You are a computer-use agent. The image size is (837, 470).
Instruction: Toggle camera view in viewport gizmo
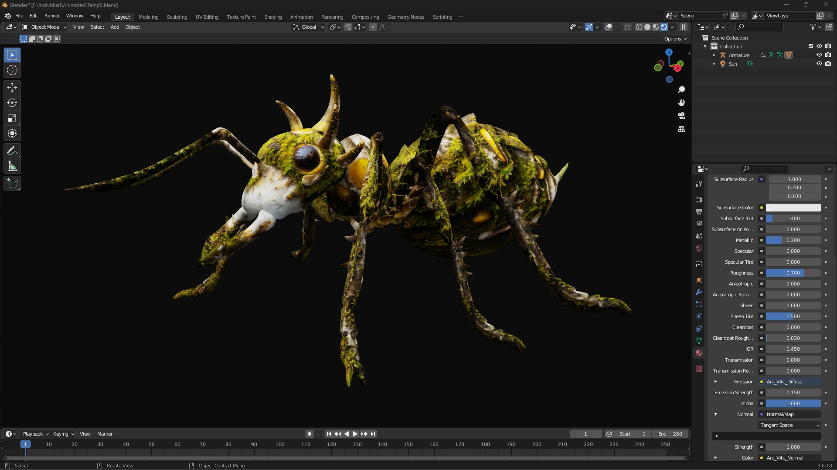click(681, 116)
